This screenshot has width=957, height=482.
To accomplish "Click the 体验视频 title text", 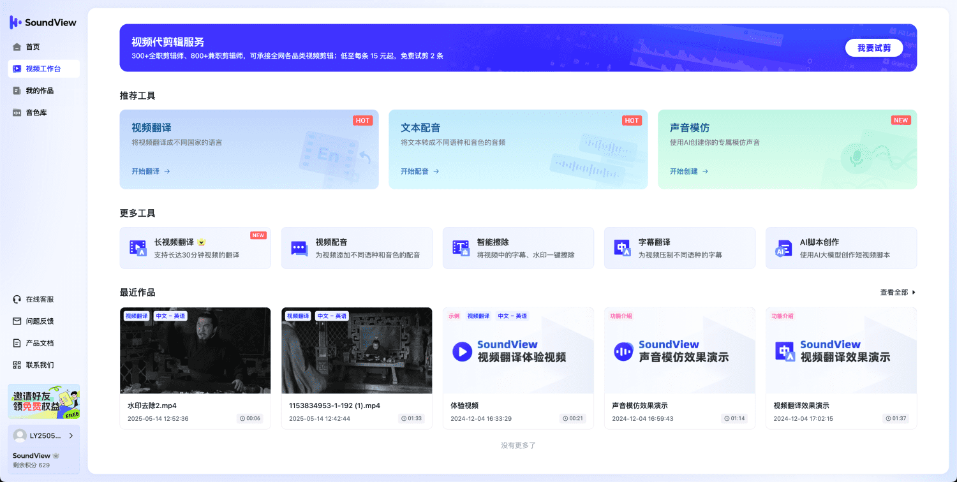I will (x=464, y=405).
